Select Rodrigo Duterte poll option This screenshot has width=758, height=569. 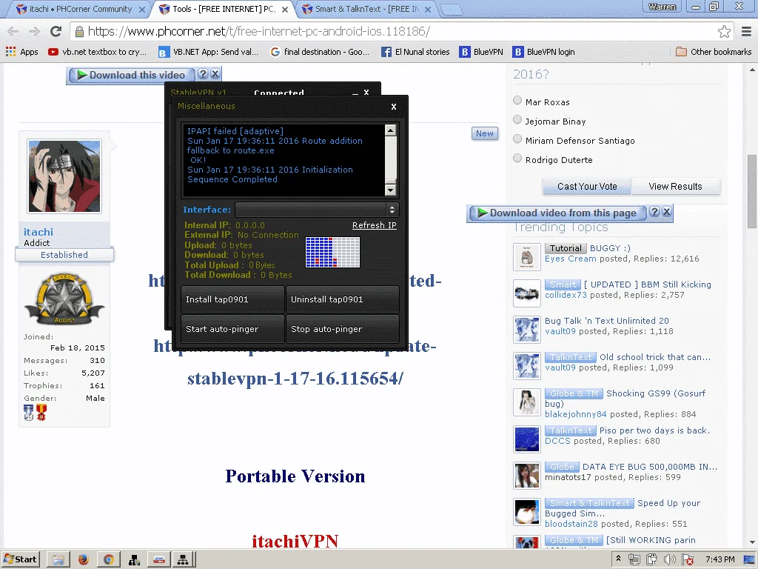tap(517, 159)
